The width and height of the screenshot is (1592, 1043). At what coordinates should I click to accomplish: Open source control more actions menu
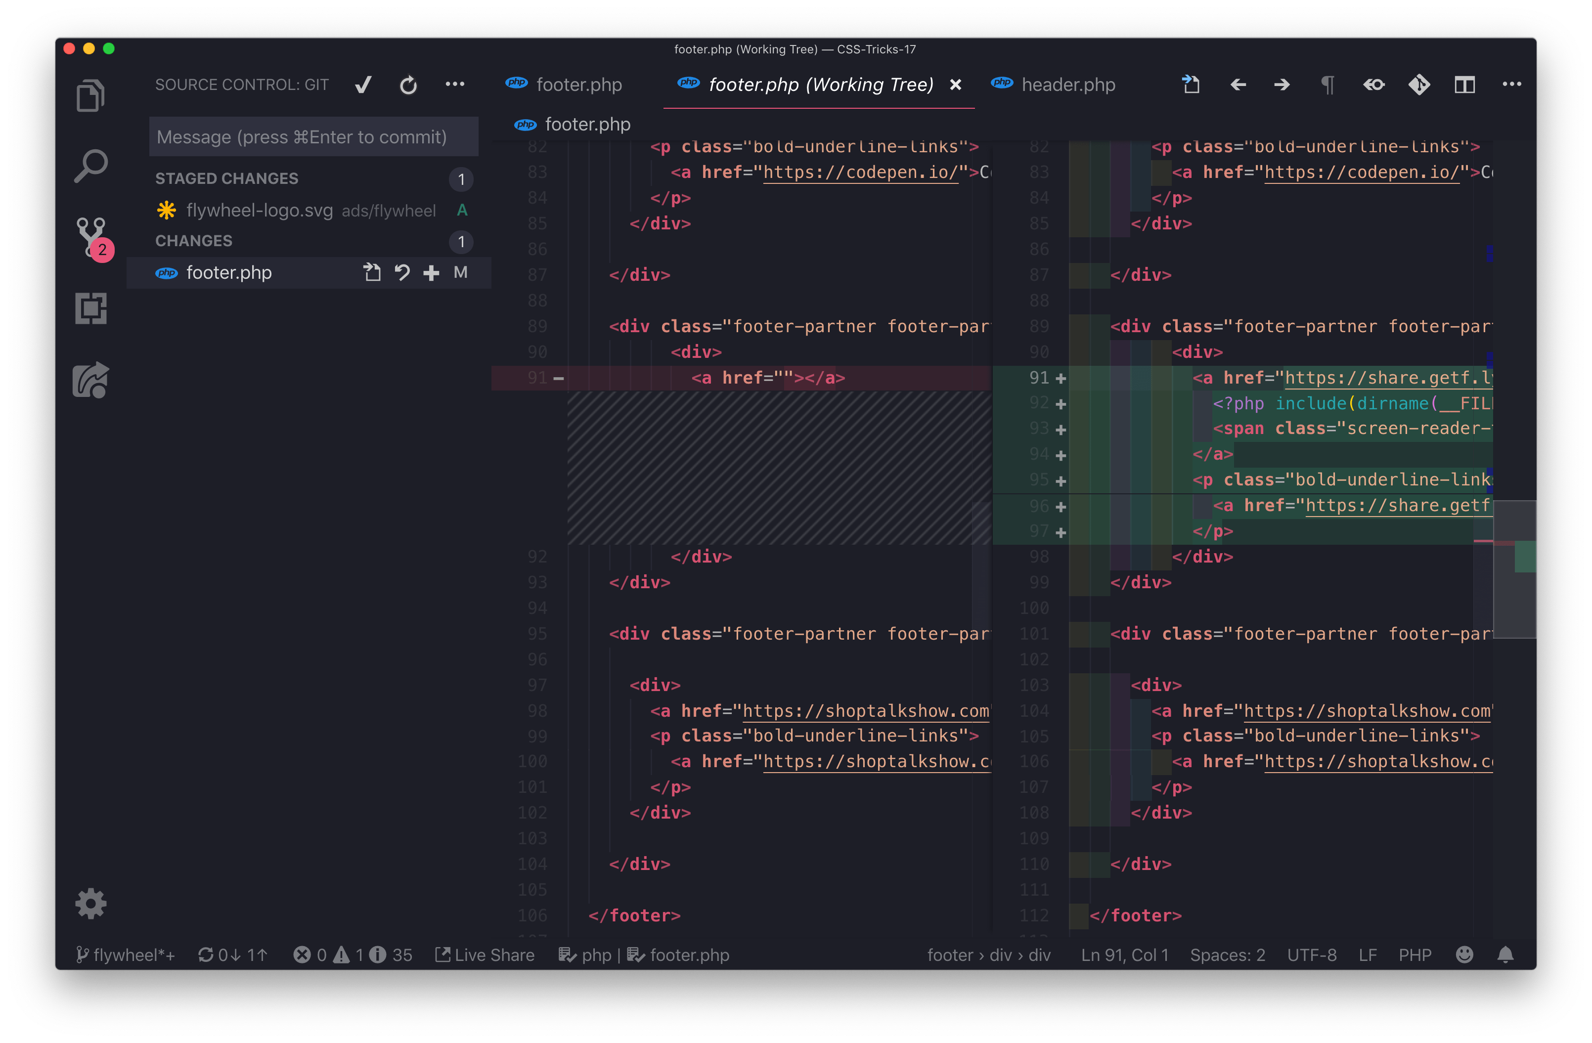455,84
